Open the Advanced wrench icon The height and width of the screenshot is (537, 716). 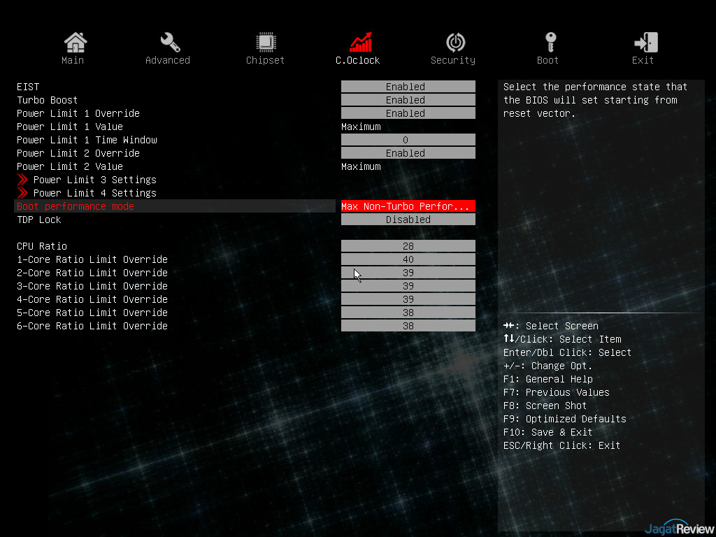point(169,43)
